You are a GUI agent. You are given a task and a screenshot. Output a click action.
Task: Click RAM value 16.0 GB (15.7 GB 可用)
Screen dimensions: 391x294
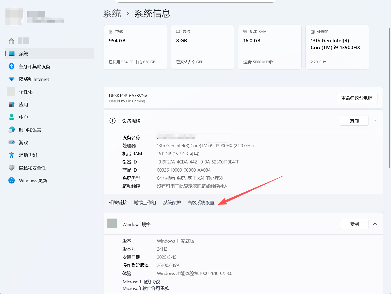click(178, 154)
